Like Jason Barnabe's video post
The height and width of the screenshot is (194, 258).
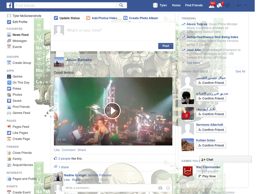pos(57,150)
